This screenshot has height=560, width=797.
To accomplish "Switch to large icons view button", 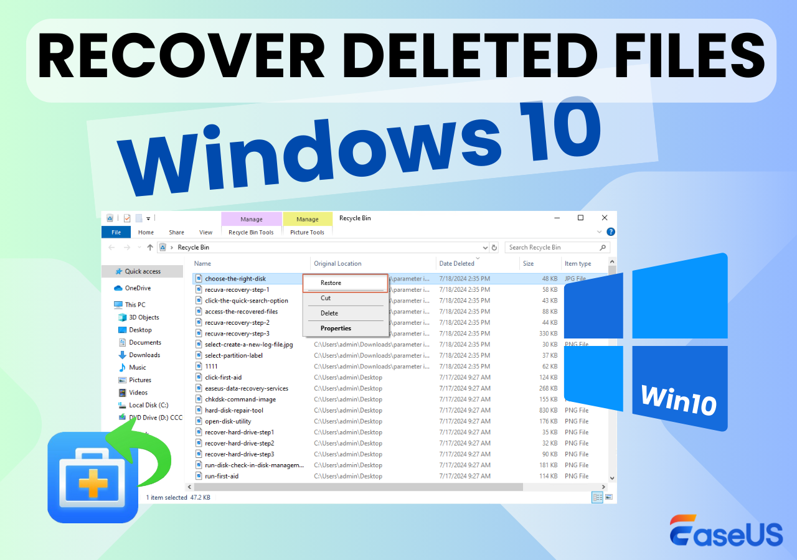I will [x=608, y=497].
